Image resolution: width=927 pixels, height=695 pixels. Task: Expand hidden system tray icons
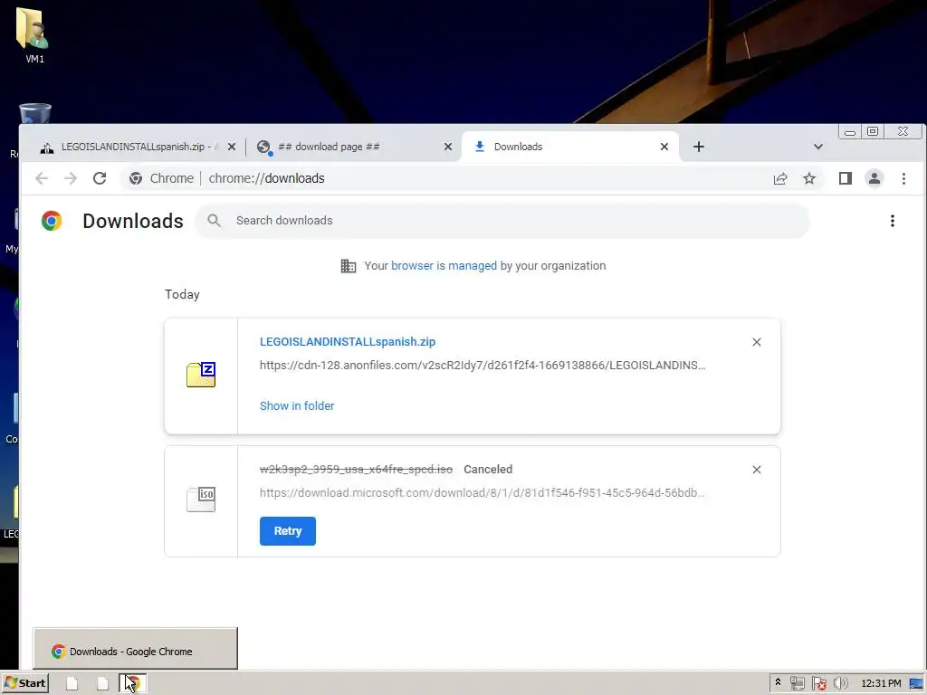[x=778, y=682]
